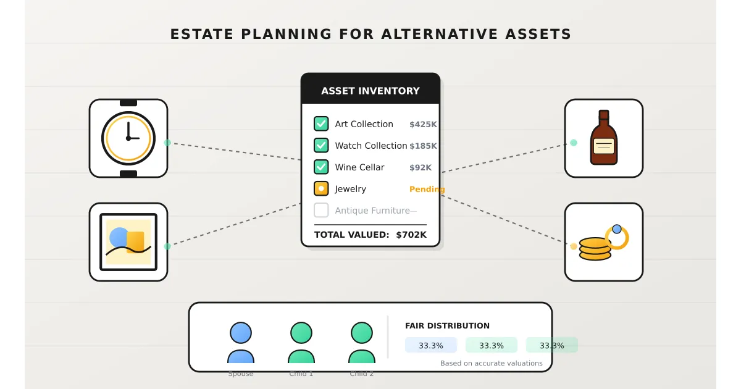Click the Estate Planning page title
741x389 pixels.
point(371,34)
